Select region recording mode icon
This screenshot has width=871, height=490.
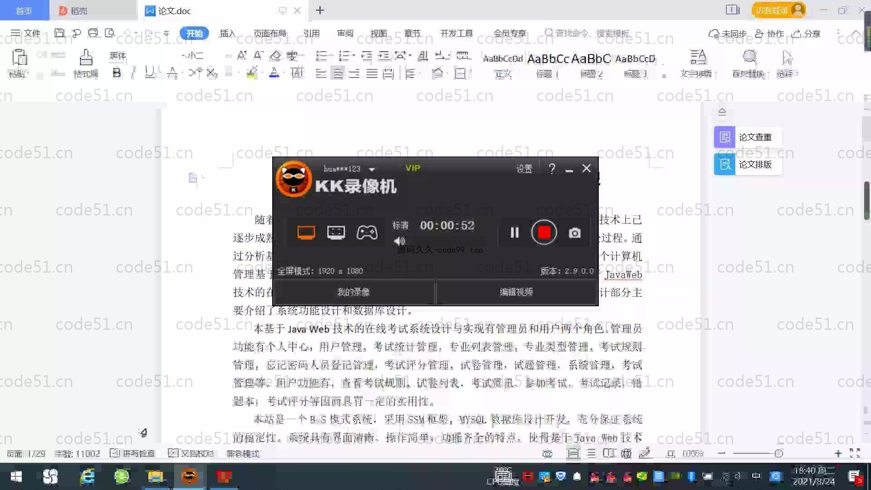pos(336,233)
